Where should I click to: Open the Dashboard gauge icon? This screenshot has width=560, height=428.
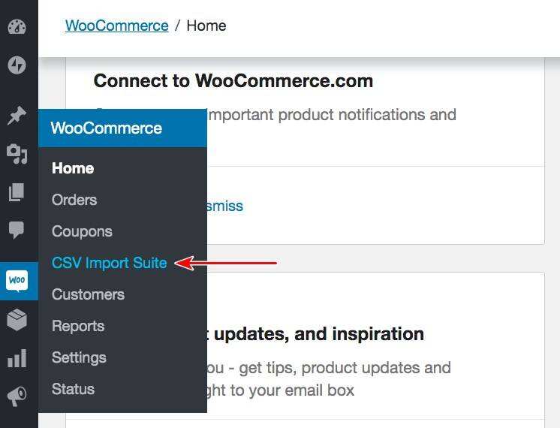coord(17,26)
